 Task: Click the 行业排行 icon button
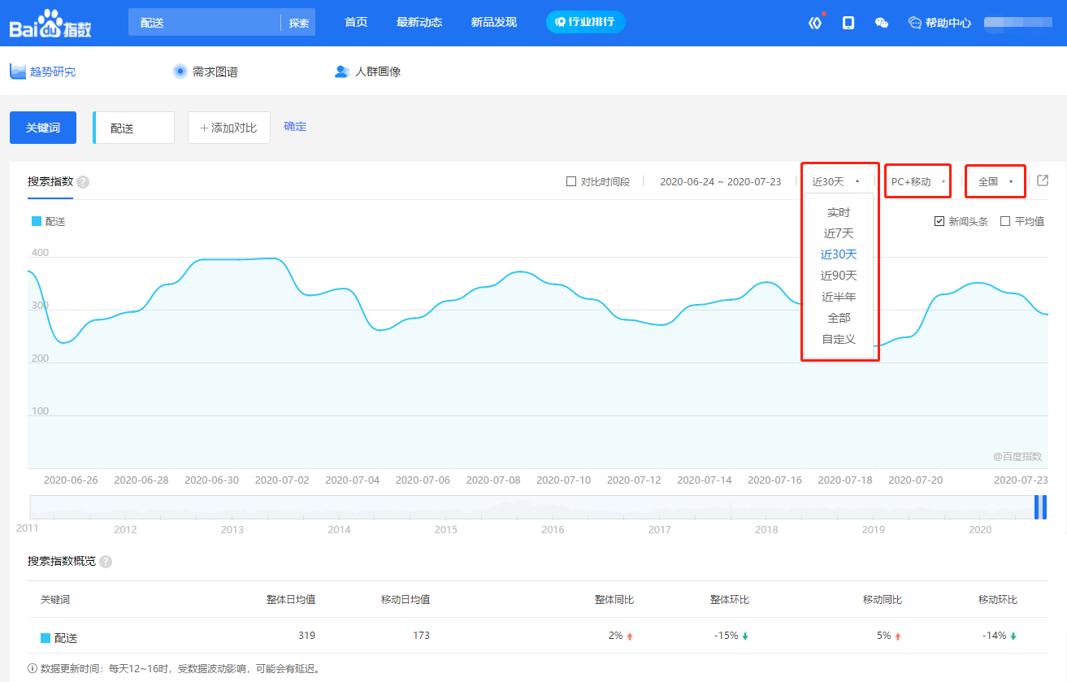(585, 22)
